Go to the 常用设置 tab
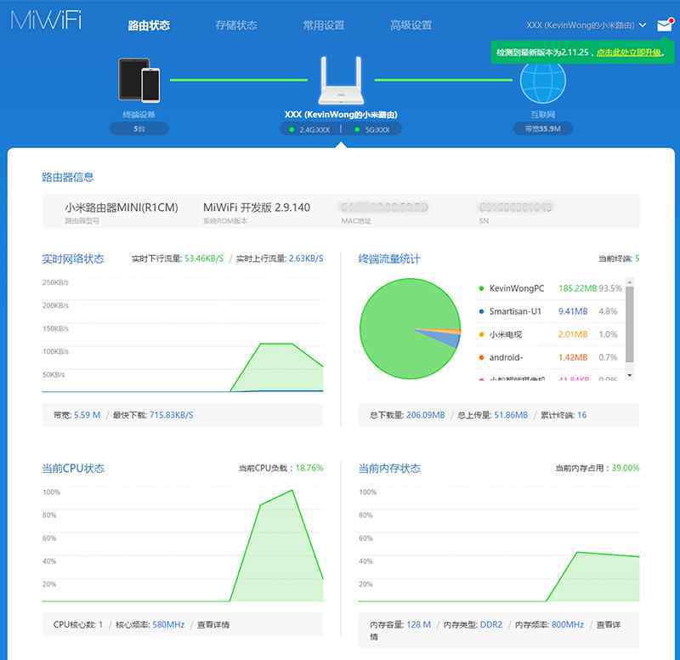 tap(324, 26)
